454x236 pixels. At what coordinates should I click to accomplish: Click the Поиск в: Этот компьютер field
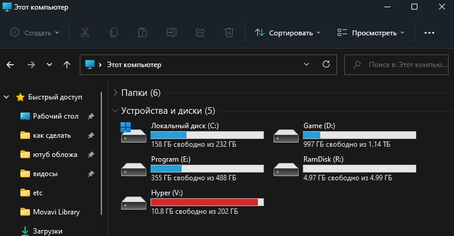coord(396,65)
